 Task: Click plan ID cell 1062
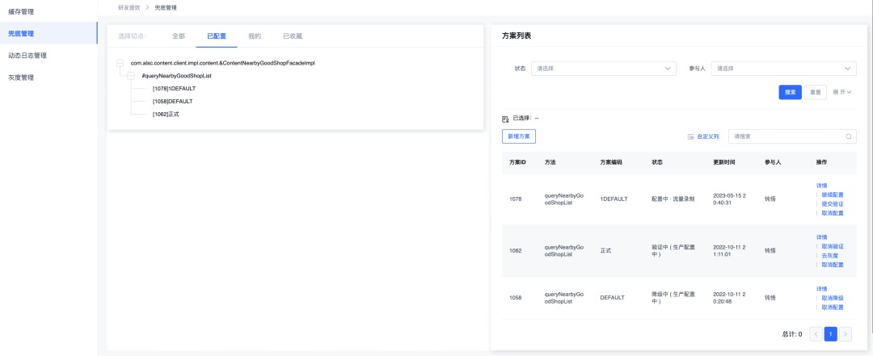point(516,251)
